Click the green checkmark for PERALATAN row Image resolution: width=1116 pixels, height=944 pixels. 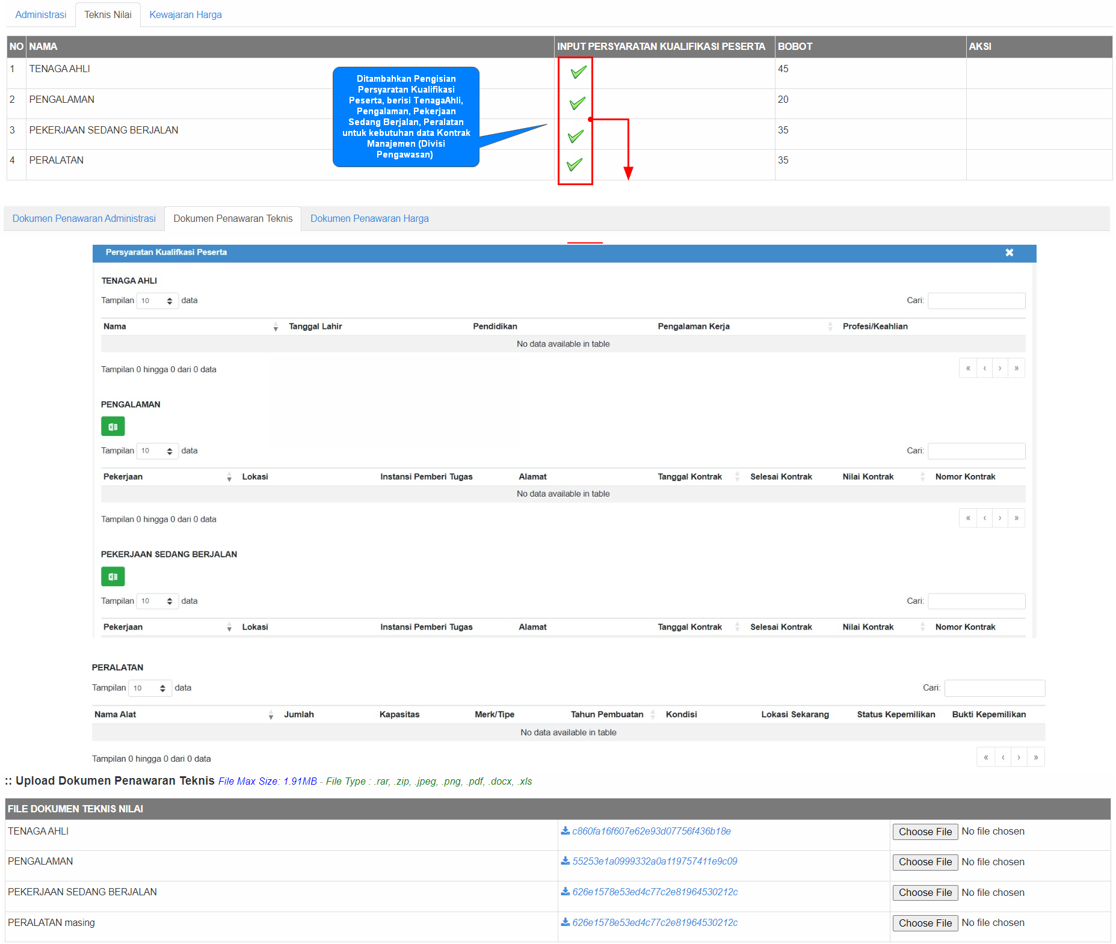point(575,164)
